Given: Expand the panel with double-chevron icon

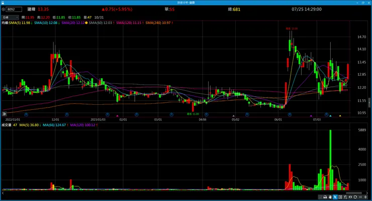Looking at the screenshot, I should 4,114.
